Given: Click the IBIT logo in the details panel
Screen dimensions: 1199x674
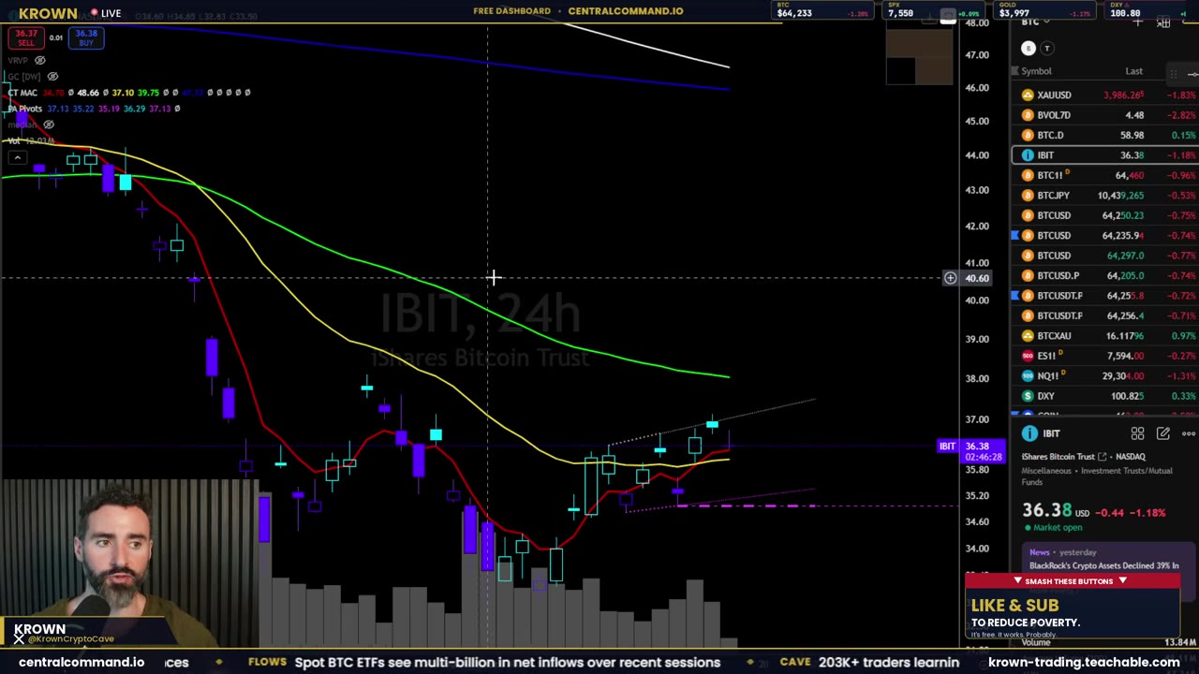Looking at the screenshot, I should [x=1029, y=433].
